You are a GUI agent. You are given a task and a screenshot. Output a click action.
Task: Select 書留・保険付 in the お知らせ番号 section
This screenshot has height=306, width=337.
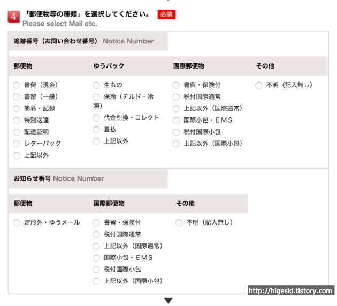(96, 222)
